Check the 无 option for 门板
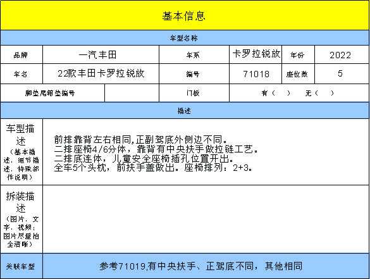Viewport: 370px width, 279px height. pos(319,93)
